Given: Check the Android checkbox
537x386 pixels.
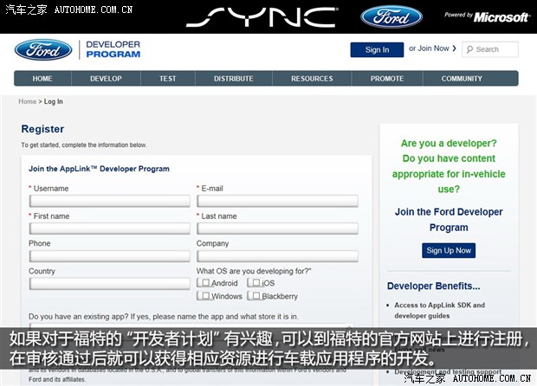Looking at the screenshot, I should (204, 283).
